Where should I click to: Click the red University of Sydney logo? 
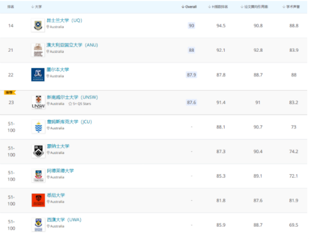(x=38, y=200)
